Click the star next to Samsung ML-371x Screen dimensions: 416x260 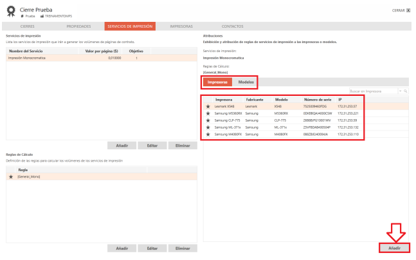(x=208, y=127)
